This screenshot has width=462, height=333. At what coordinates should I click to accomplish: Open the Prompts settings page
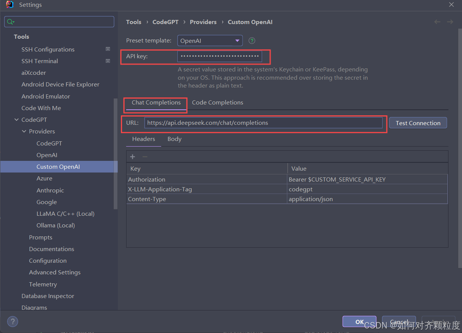point(41,237)
